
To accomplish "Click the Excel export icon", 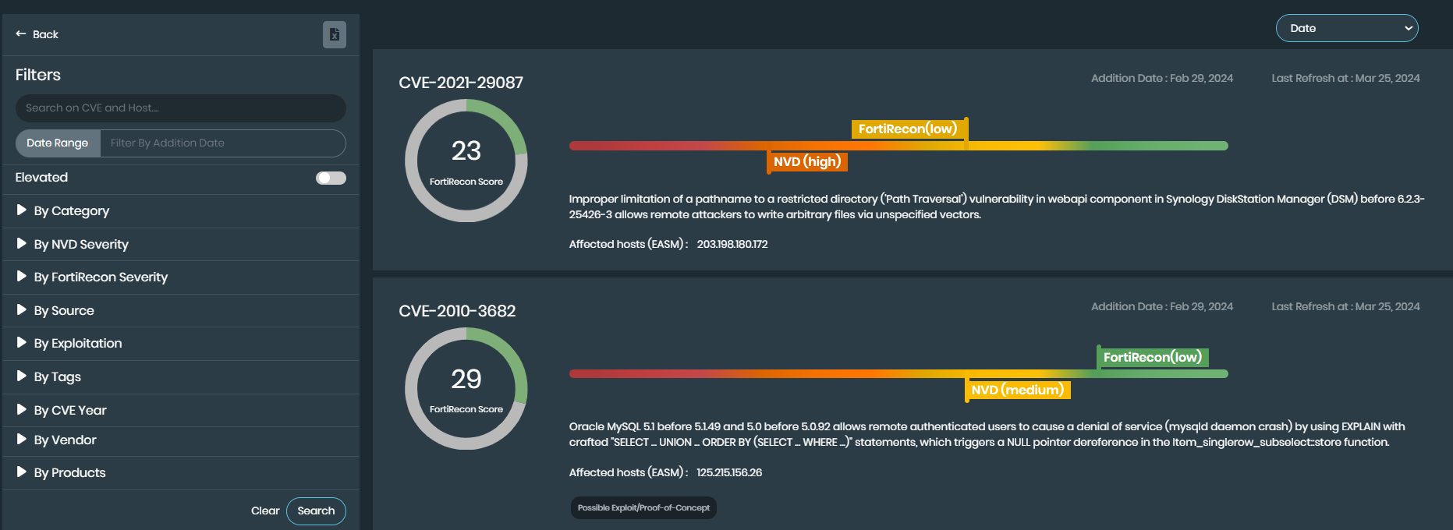I will pyautogui.click(x=334, y=34).
